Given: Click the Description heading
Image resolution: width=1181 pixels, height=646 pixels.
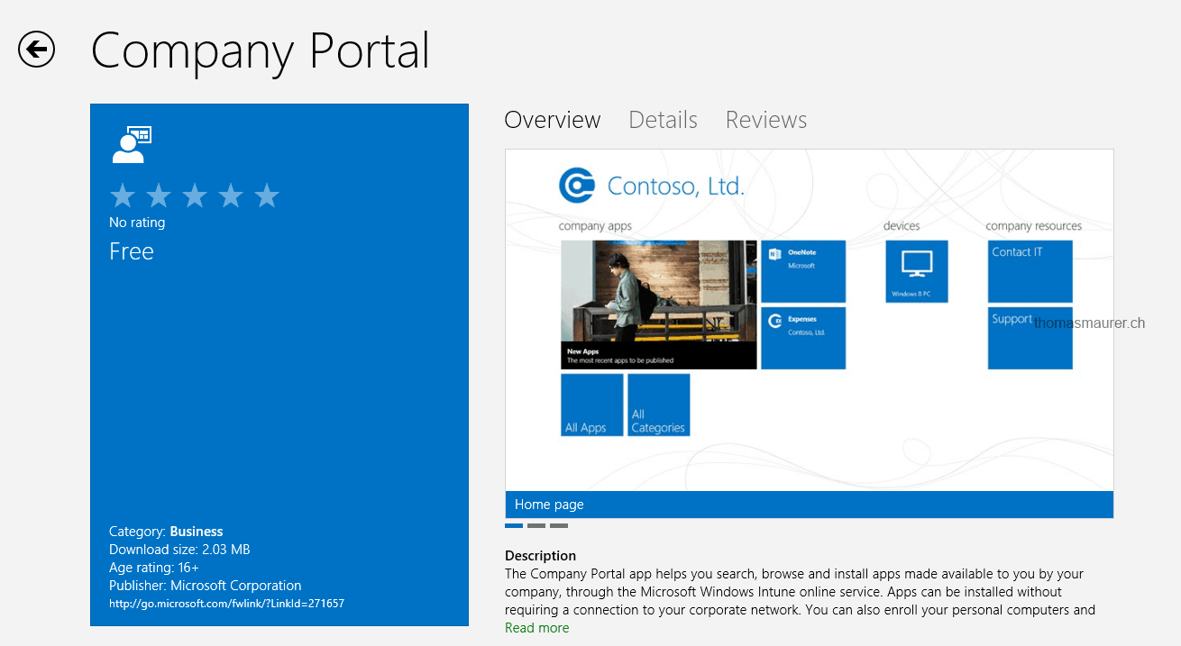Looking at the screenshot, I should tap(540, 556).
